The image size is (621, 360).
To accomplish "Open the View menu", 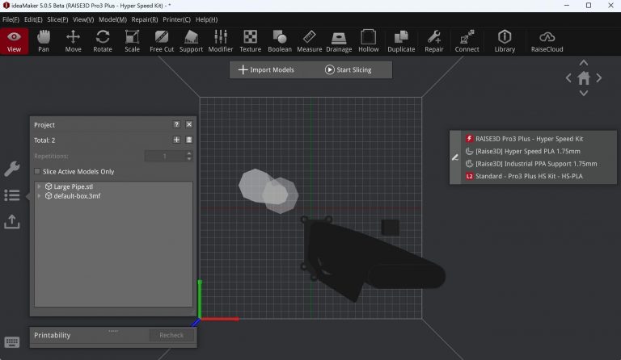I will tap(83, 19).
